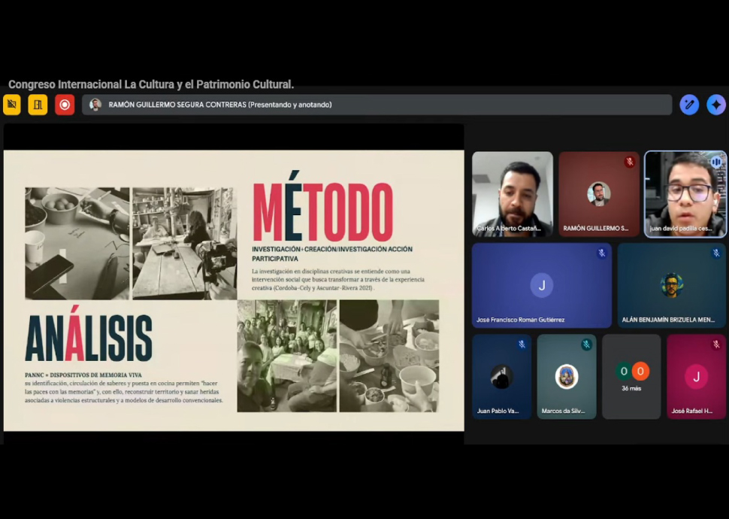Click Alán Benjamín's profile avatar
This screenshot has height=519, width=729.
[672, 285]
